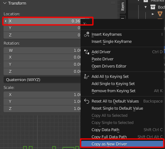Click the left decrement arrow on Location X

coord(6,21)
